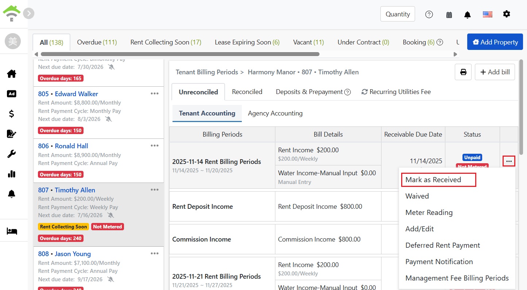Toggle muted reminder icon for 808 Jason Young
527x290 pixels.
(x=111, y=279)
